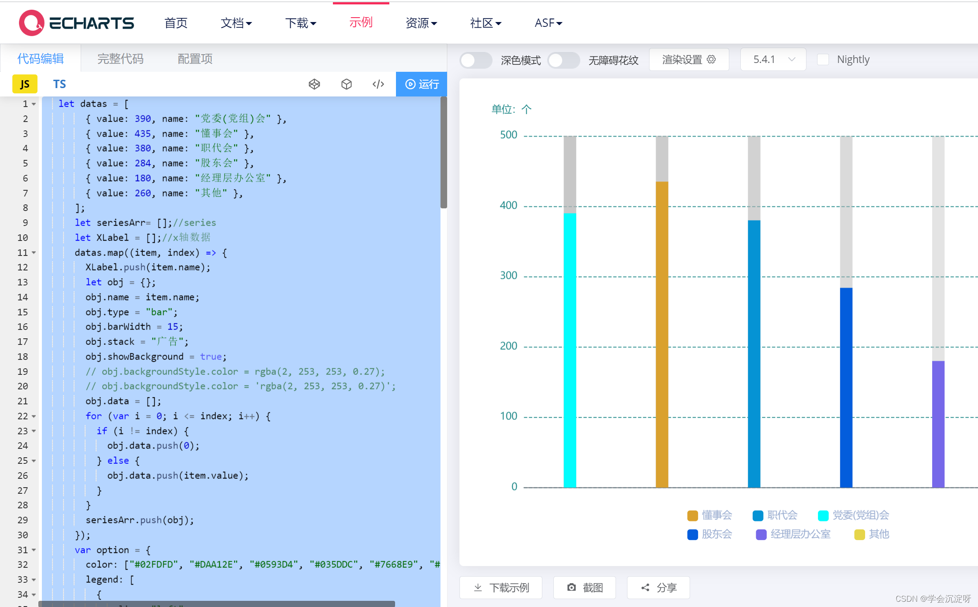The width and height of the screenshot is (978, 607).
Task: Click the 代码编辑 tab
Action: point(40,58)
